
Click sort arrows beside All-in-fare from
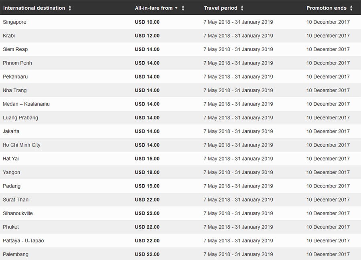coord(183,8)
